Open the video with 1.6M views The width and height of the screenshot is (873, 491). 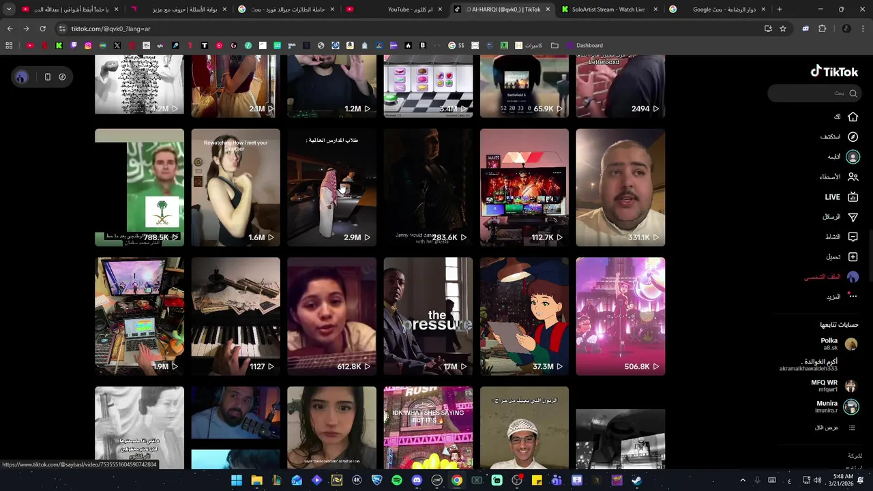[x=235, y=188]
